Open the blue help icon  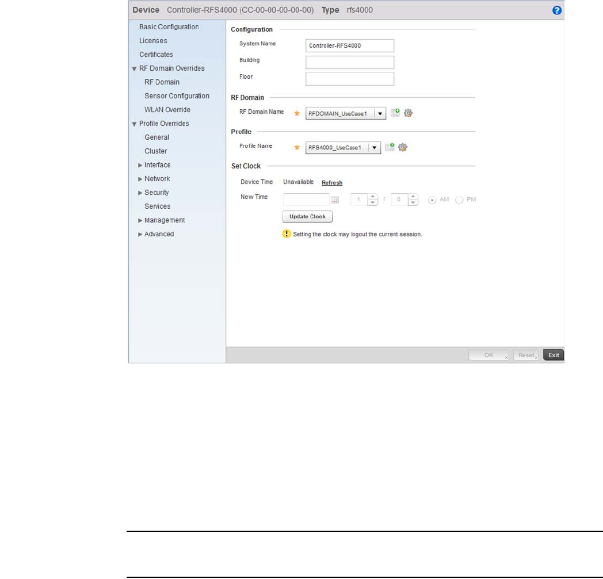[x=556, y=10]
